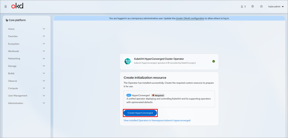The width and height of the screenshot is (288, 138).
Task: Expand the Workloads chevron
Action: (44, 51)
